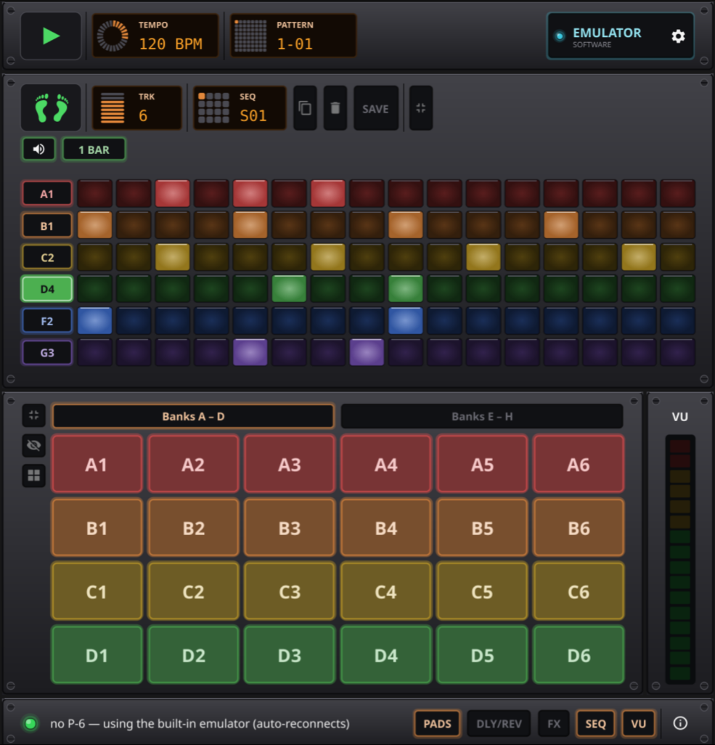Disable lit step 5 on G3 row

[x=250, y=353]
